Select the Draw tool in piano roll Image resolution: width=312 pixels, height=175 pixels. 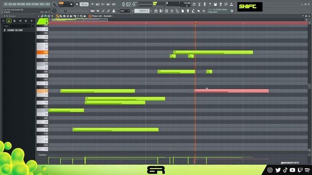(x=58, y=16)
